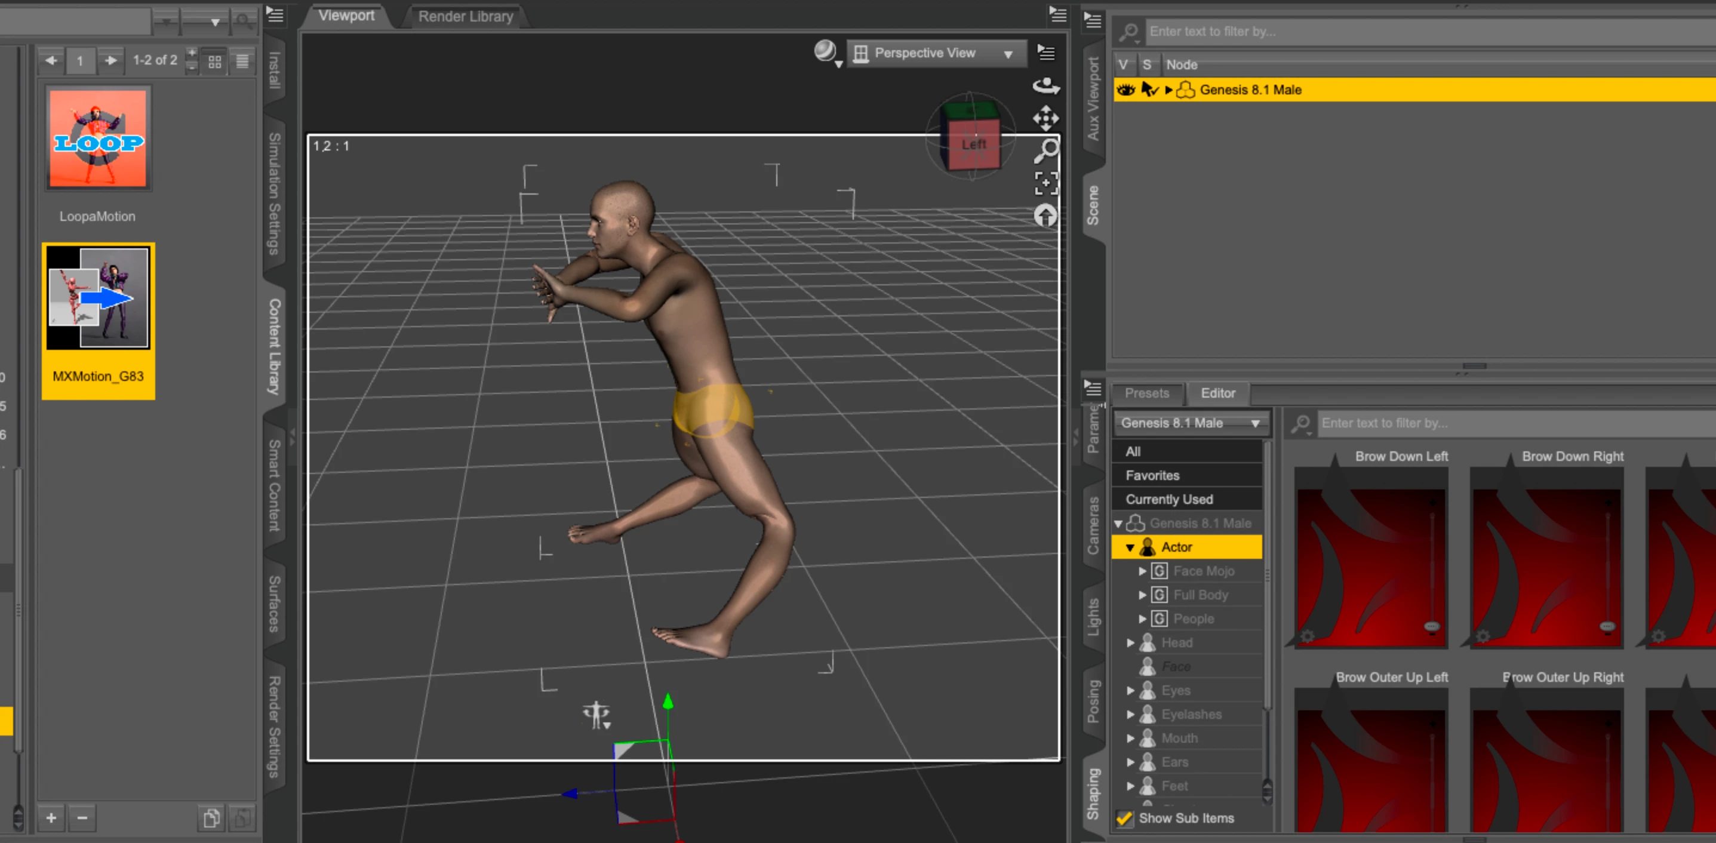Select the LoopaMotion thumbnail
Image resolution: width=1716 pixels, height=843 pixels.
(98, 139)
